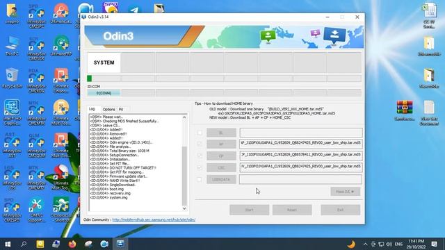
Task: Select the Odin3 taskbar button
Action: click(x=120, y=244)
